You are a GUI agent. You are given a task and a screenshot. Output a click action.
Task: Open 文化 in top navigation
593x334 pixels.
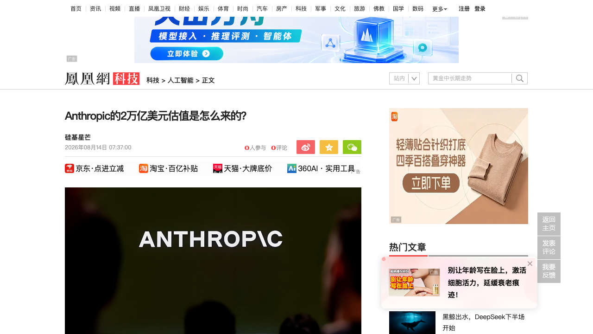click(340, 9)
